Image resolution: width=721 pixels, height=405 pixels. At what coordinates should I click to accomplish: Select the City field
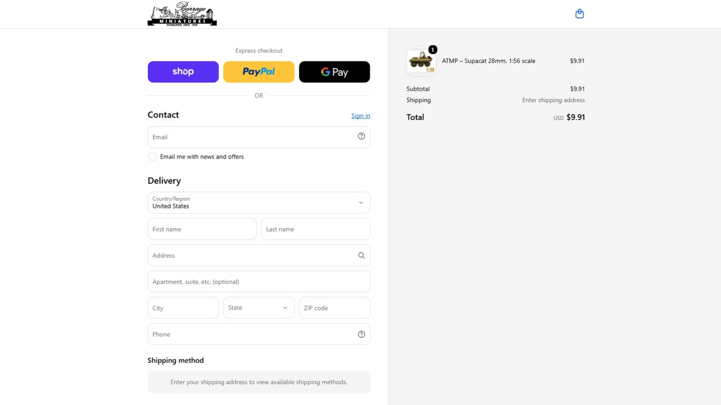[183, 308]
